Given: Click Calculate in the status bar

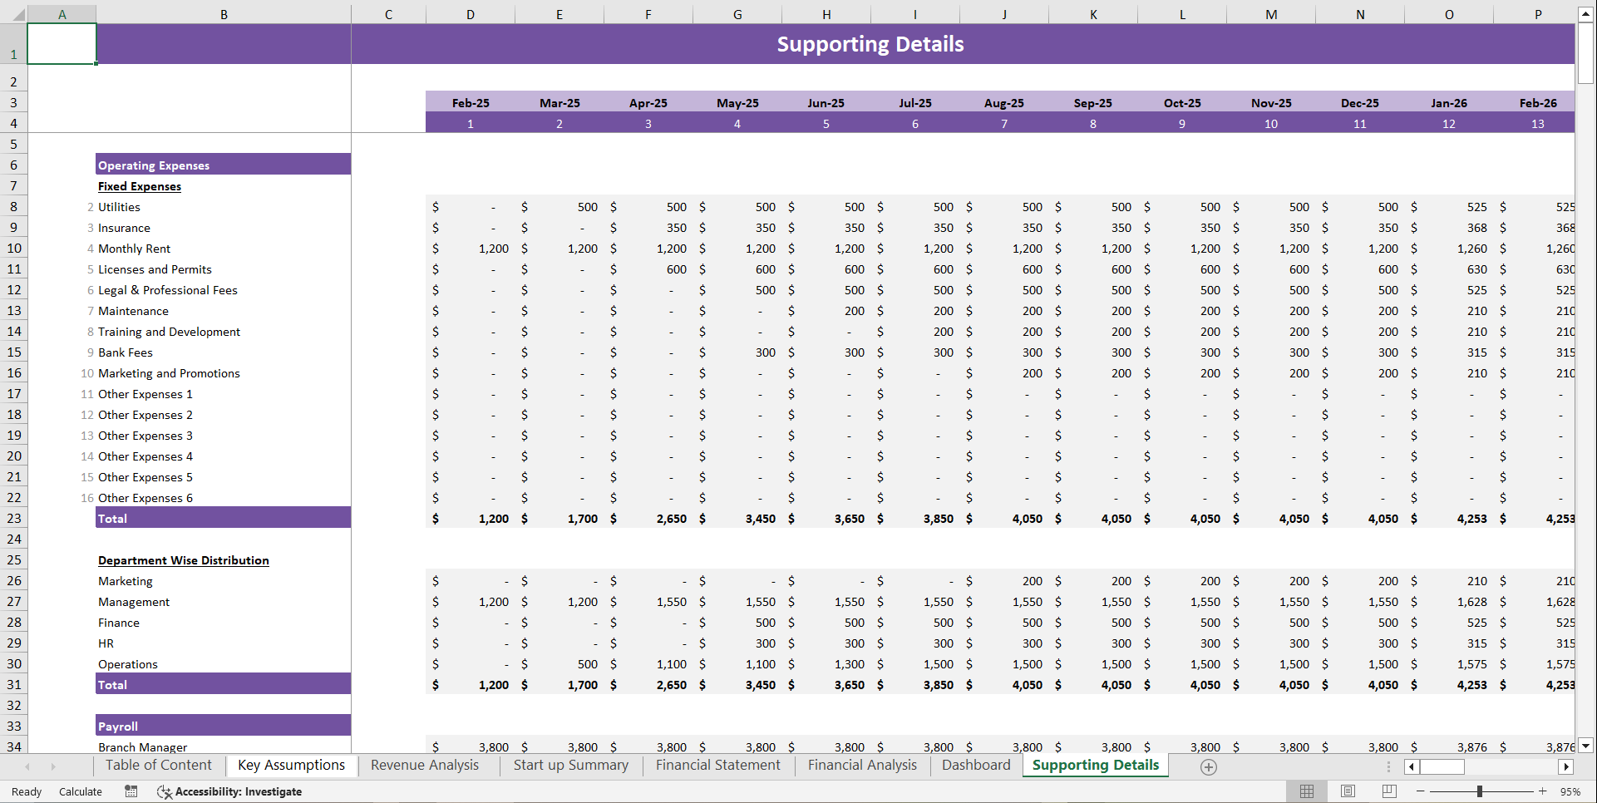Looking at the screenshot, I should click(x=80, y=791).
